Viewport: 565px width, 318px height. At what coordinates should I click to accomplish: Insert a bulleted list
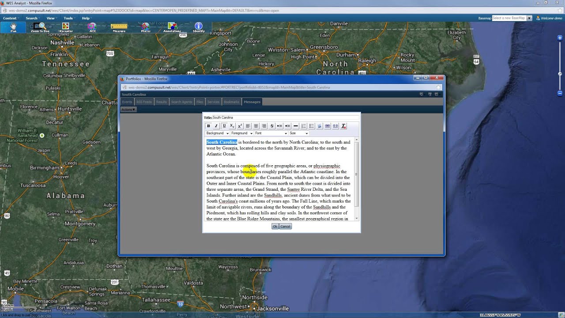pos(312,126)
